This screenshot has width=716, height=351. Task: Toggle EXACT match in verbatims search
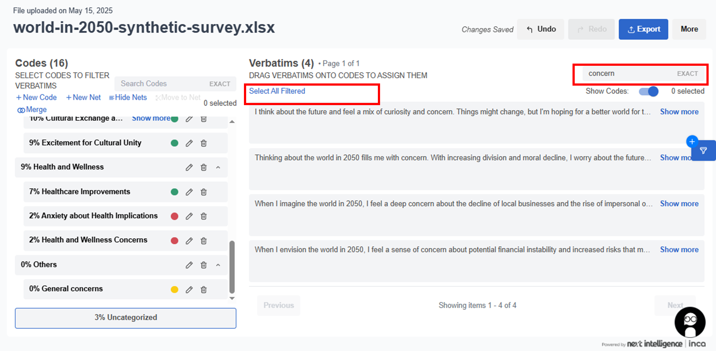(687, 74)
